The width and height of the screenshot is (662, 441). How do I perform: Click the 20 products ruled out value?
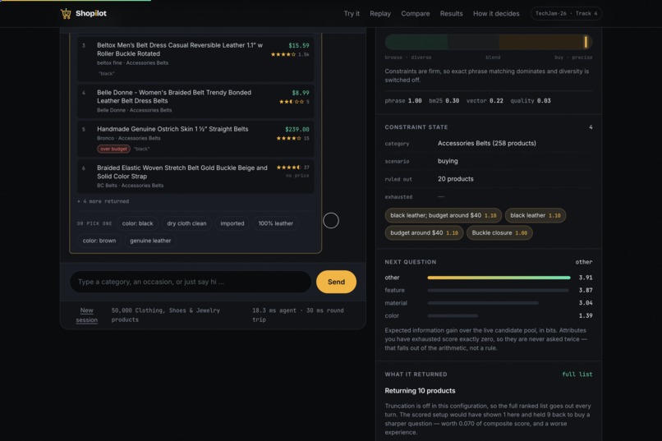point(456,179)
